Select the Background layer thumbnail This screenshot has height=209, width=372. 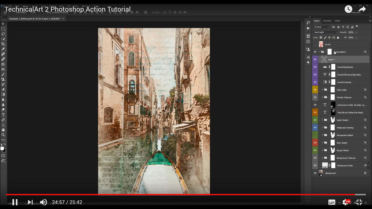[321, 173]
